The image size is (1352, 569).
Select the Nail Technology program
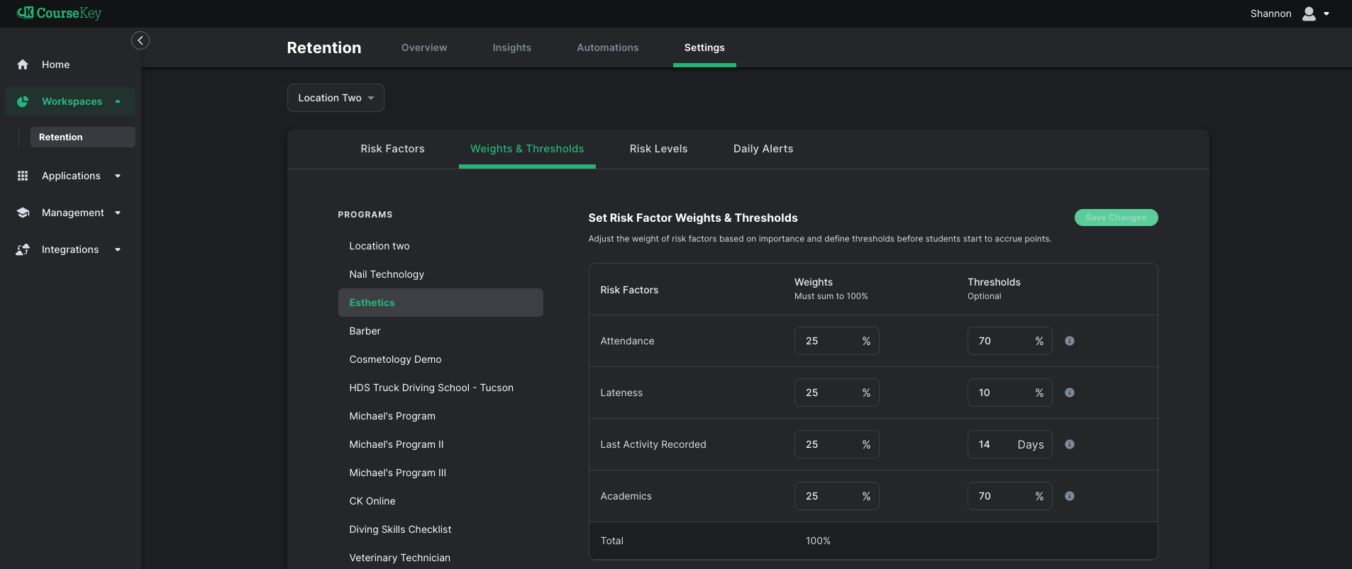click(x=440, y=274)
